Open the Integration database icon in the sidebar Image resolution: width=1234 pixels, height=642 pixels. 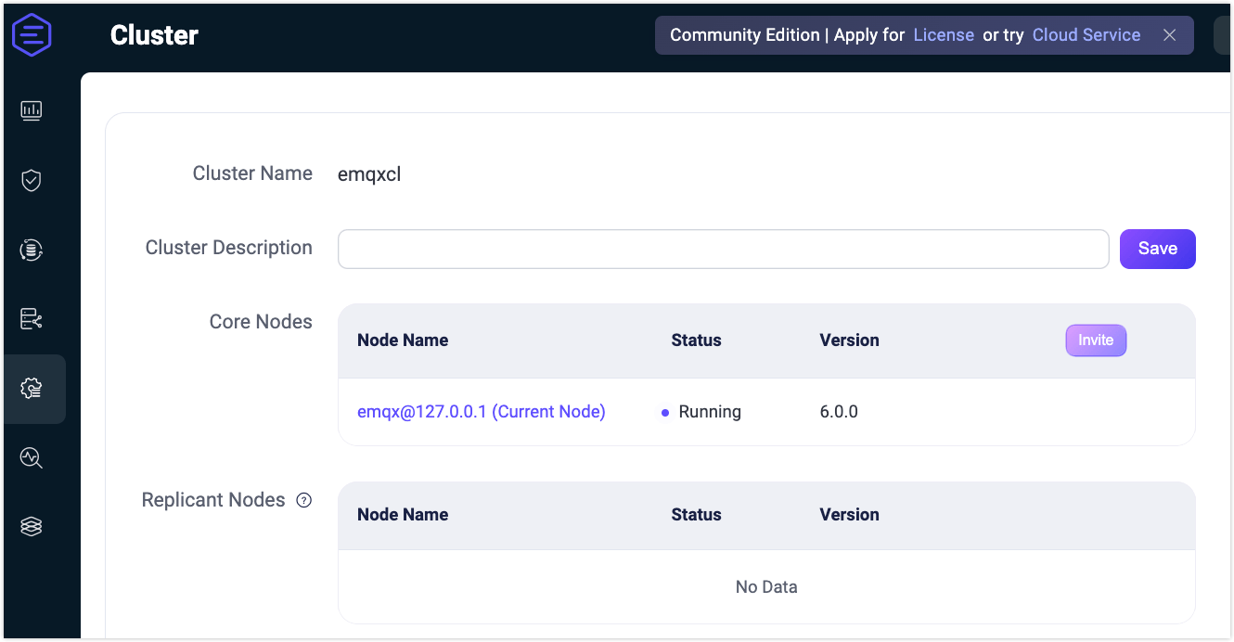32,250
